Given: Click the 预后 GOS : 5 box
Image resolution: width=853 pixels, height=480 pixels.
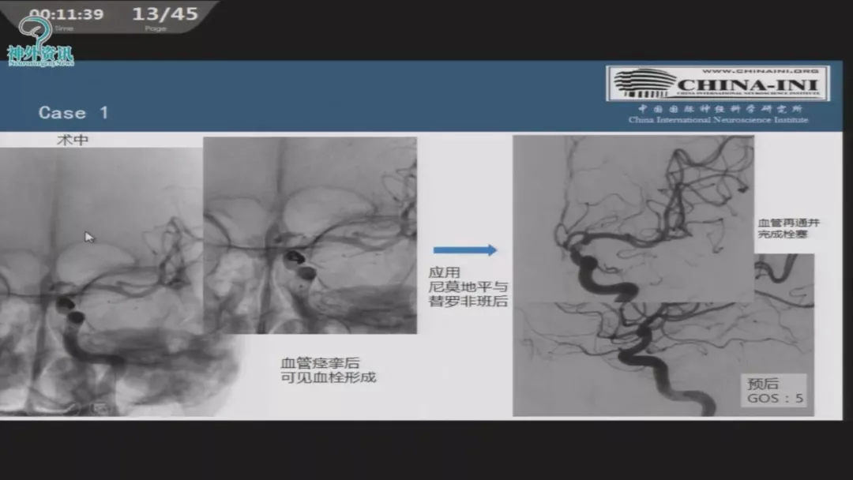Looking at the screenshot, I should 775,391.
